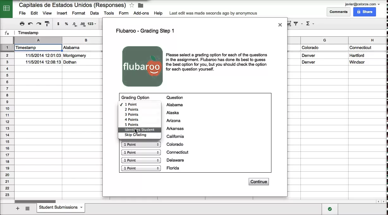Click the Filter funnel icon
Screen dimensions: 388x215
(x=296, y=24)
